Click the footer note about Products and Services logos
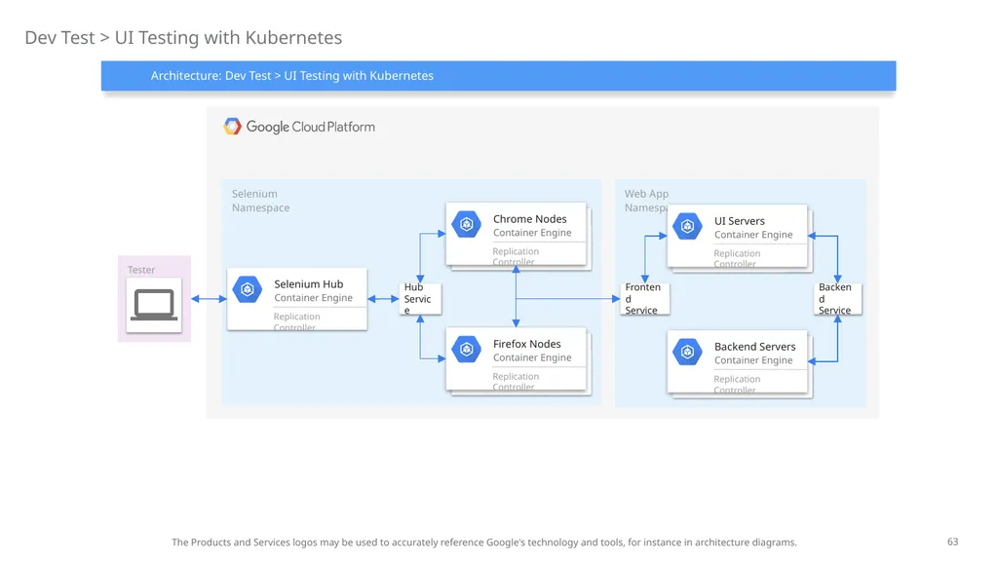This screenshot has width=998, height=561. pos(483,542)
